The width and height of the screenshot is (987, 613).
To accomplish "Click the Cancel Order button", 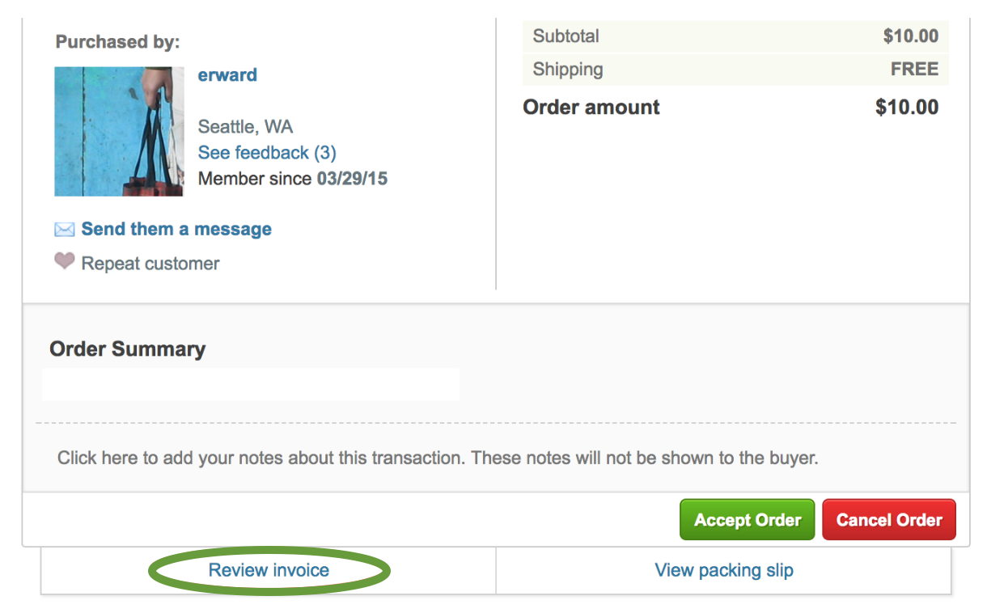I will pyautogui.click(x=889, y=520).
